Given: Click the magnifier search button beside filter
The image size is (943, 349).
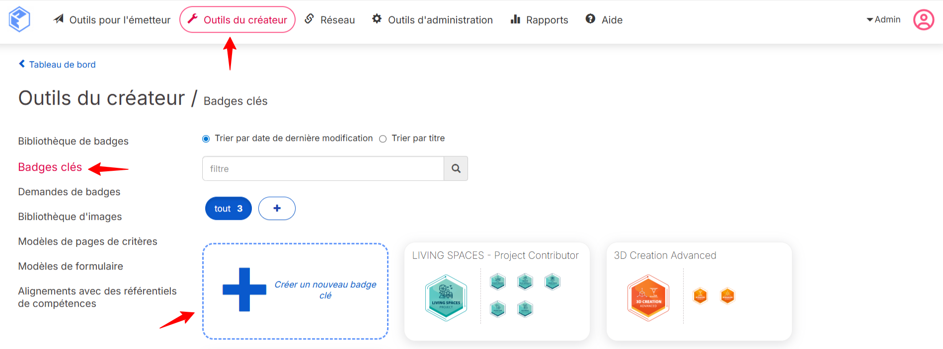Looking at the screenshot, I should [456, 169].
